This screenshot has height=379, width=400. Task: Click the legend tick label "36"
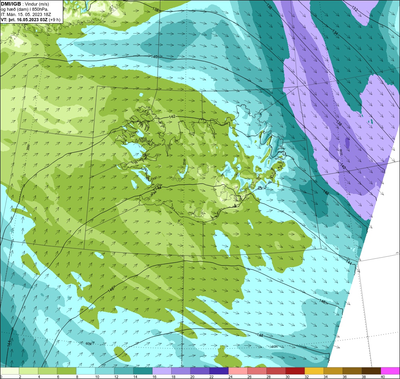(x=345, y=377)
